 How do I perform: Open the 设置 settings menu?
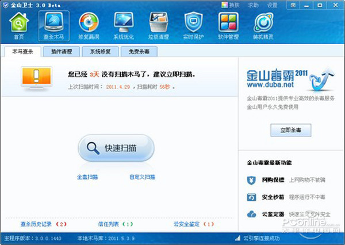(x=272, y=5)
